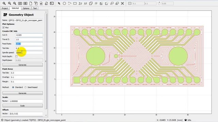This screenshot has width=218, height=122.
Task: Click the Offset Vector input field
Action: click(x=26, y=114)
